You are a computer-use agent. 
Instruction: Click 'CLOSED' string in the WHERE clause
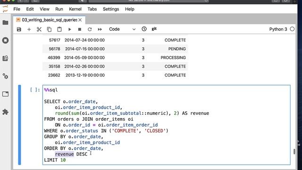pos(155,131)
